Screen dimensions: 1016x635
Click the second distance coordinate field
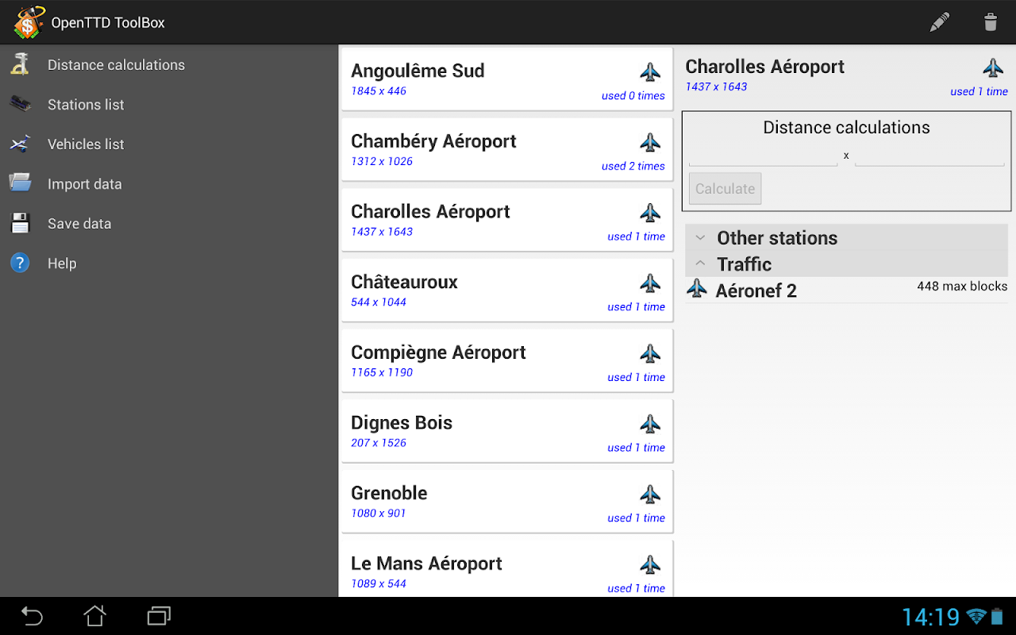(x=929, y=156)
